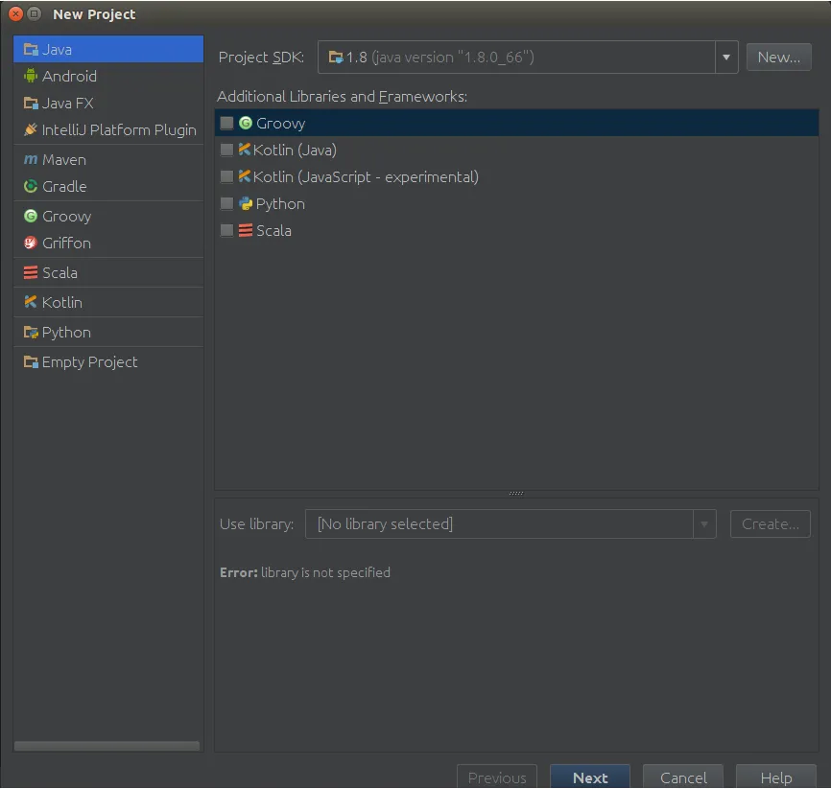Viewport: 831px width, 789px height.
Task: Click the Android robot icon
Action: (x=31, y=76)
